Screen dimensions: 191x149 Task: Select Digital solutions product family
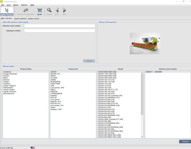coord(26,92)
